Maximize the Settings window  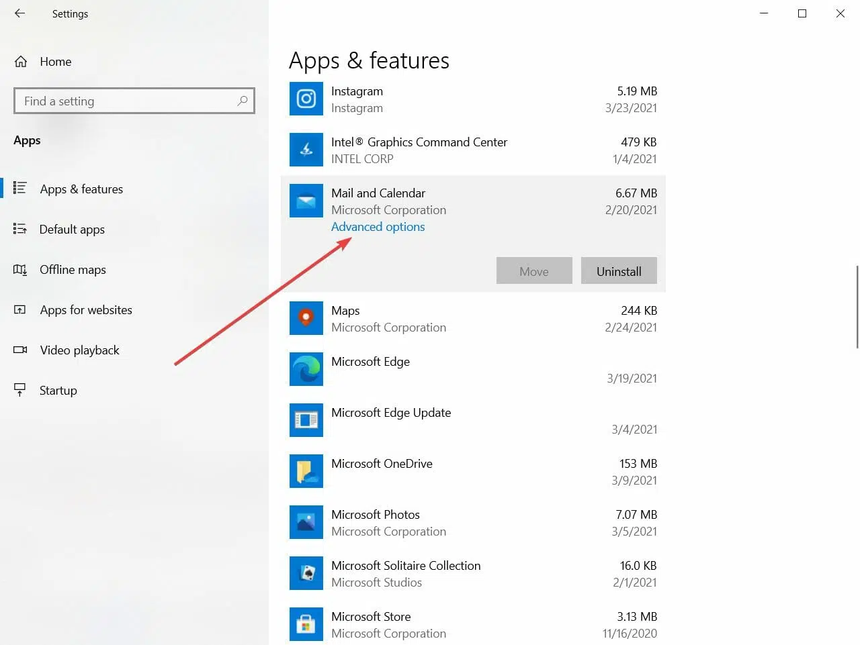coord(802,13)
